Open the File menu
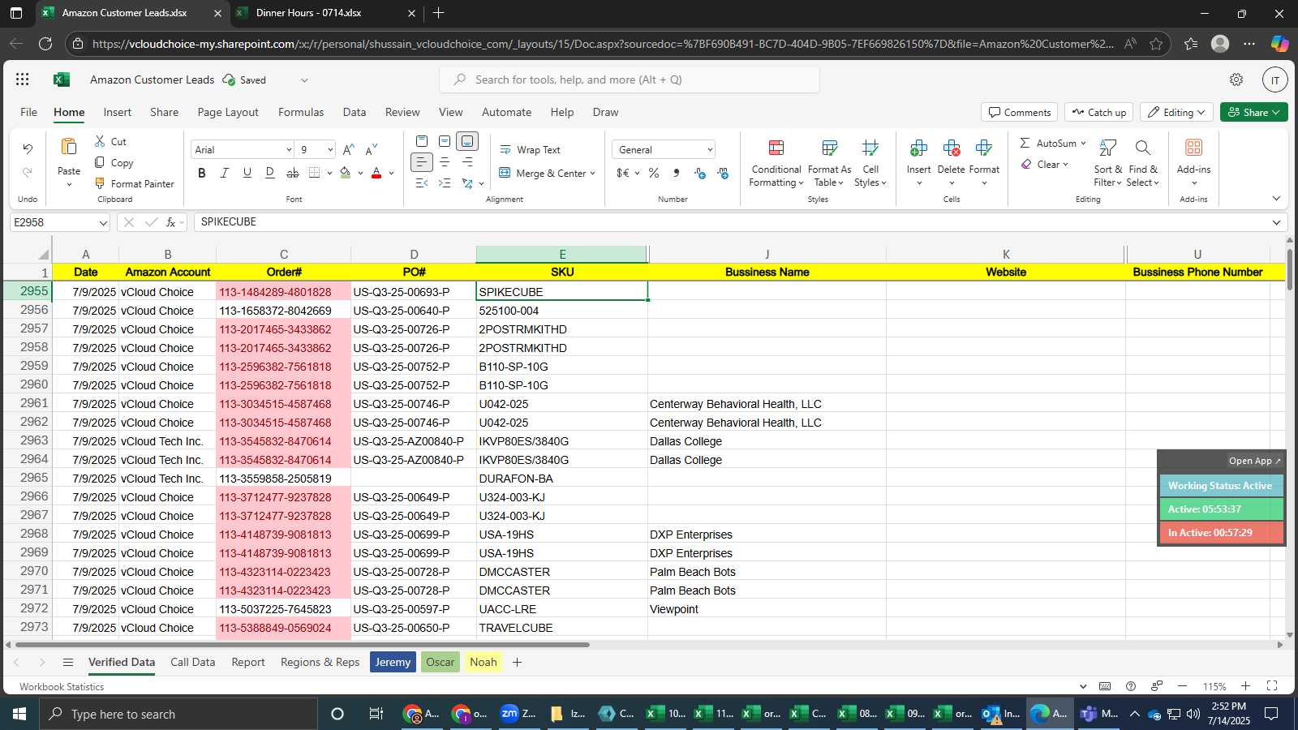This screenshot has height=730, width=1298. tap(28, 112)
